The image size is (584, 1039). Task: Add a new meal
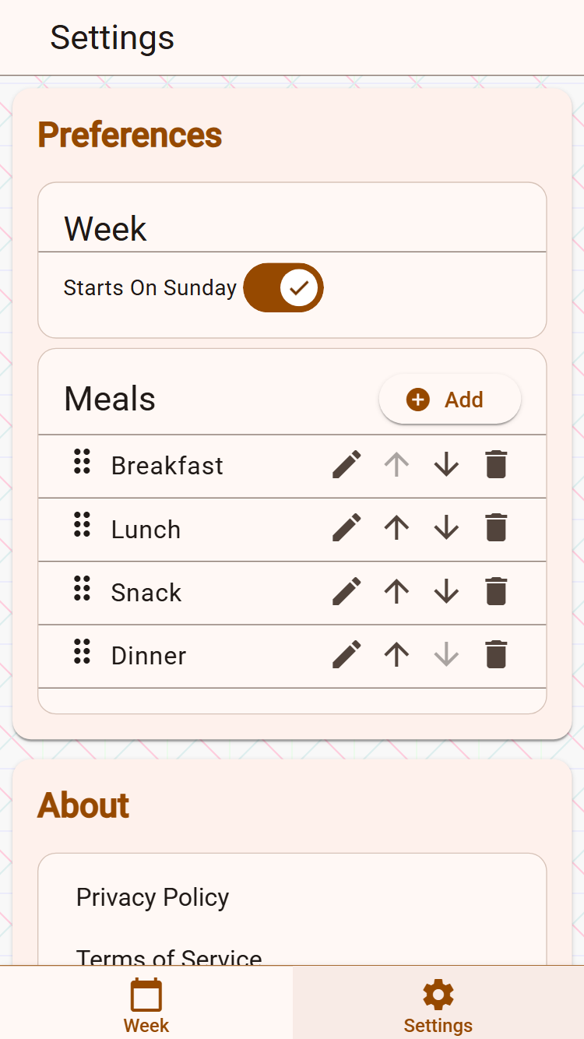pyautogui.click(x=449, y=400)
